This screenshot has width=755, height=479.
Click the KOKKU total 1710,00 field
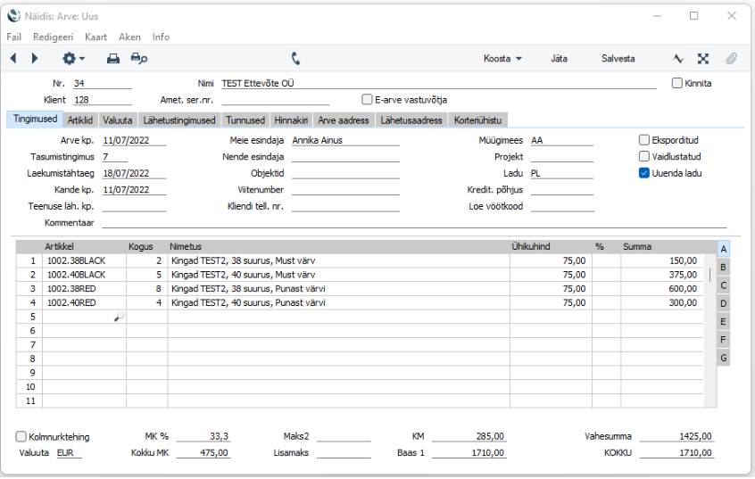pos(676,452)
